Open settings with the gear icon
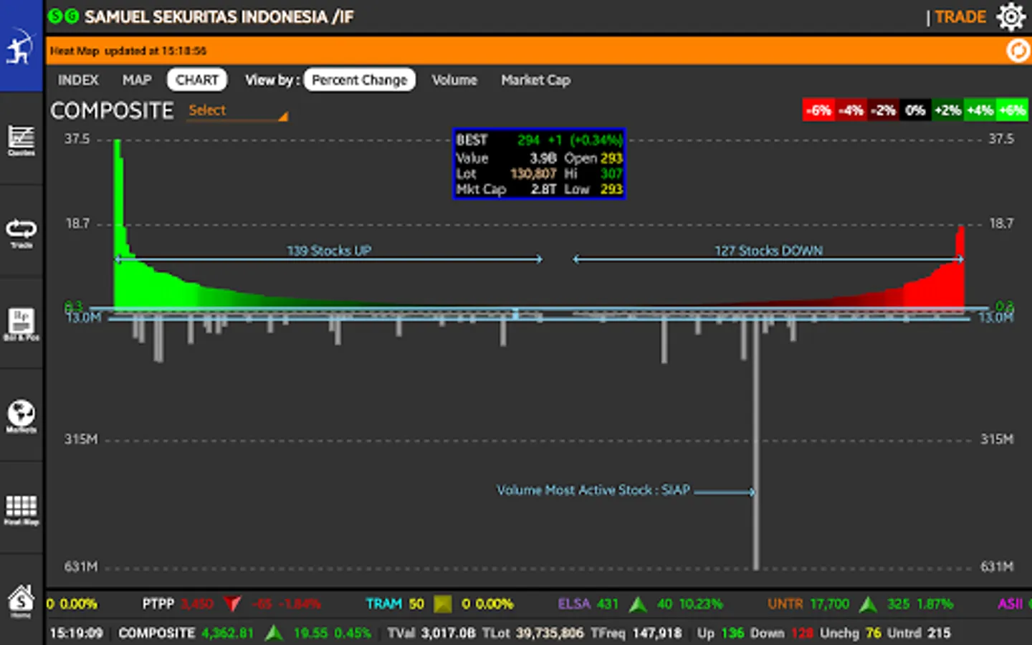 point(1010,16)
